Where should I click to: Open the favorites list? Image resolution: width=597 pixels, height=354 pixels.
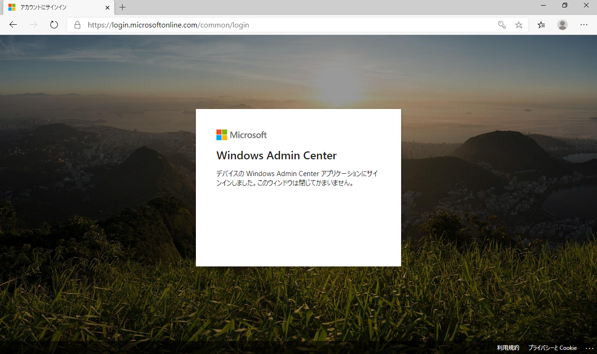click(x=541, y=25)
